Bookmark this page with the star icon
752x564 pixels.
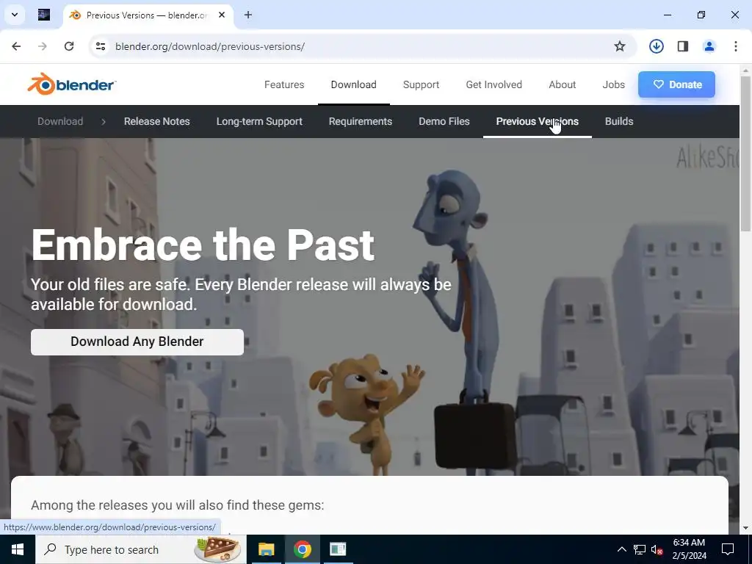(620, 46)
